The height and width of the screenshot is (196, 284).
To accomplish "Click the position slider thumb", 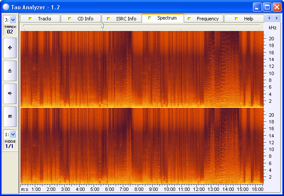I will pyautogui.click(x=102, y=26).
